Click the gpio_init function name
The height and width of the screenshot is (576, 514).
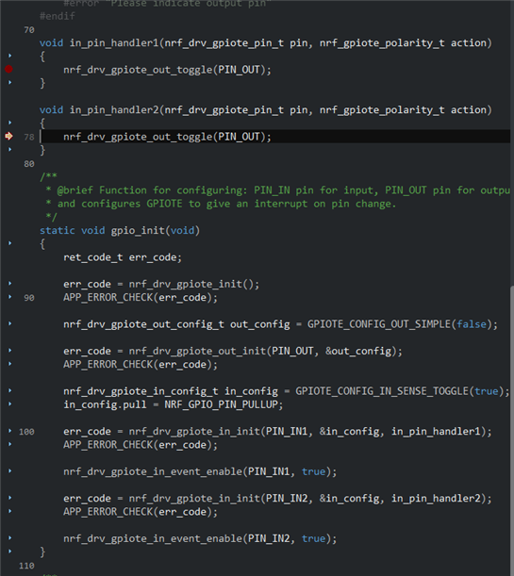click(x=138, y=231)
